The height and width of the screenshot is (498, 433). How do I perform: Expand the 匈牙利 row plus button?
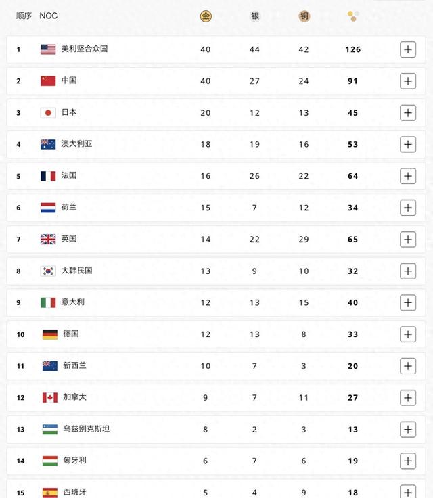407,461
